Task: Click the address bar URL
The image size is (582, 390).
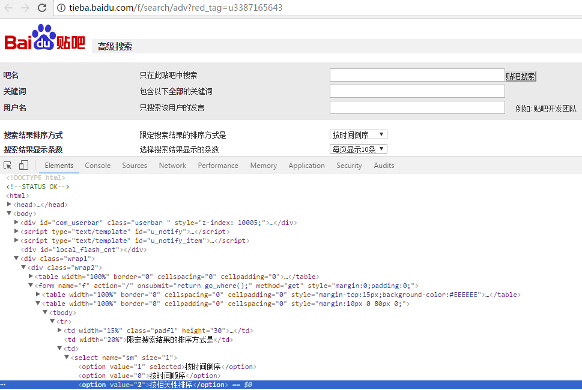Action: pos(175,8)
